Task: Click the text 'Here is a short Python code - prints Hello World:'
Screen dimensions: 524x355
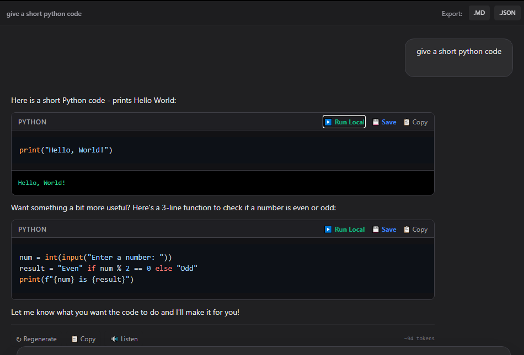Action: 94,100
